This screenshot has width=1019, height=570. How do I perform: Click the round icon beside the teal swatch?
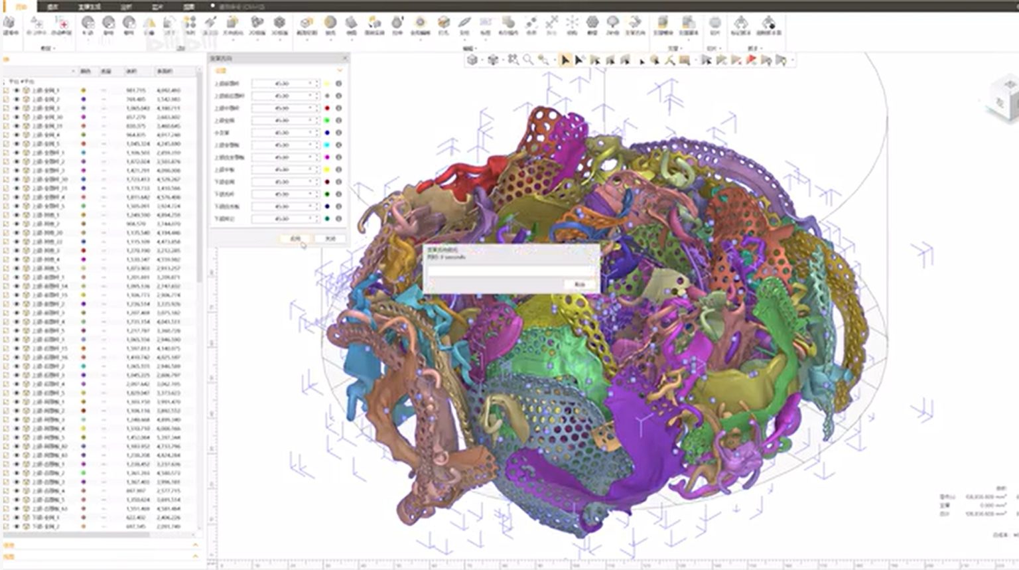[339, 219]
